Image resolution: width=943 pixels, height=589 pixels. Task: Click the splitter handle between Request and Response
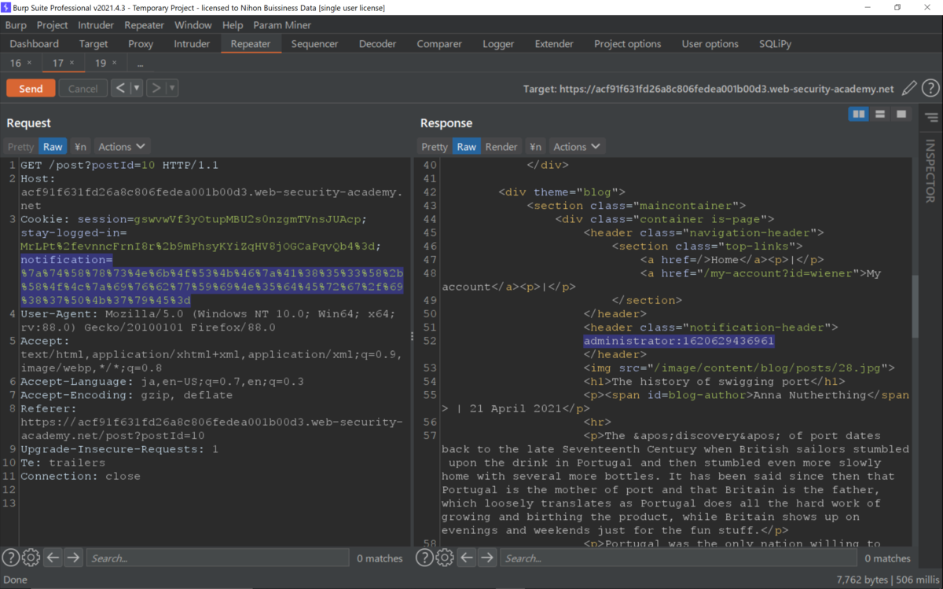coord(412,336)
